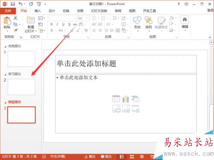Toggle Comments pane in status bar
This screenshot has height=160, width=214.
pos(106,157)
